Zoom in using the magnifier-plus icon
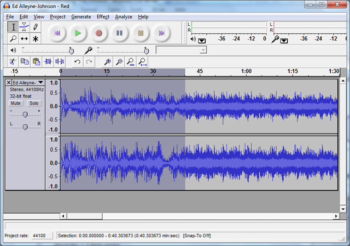 pos(107,62)
